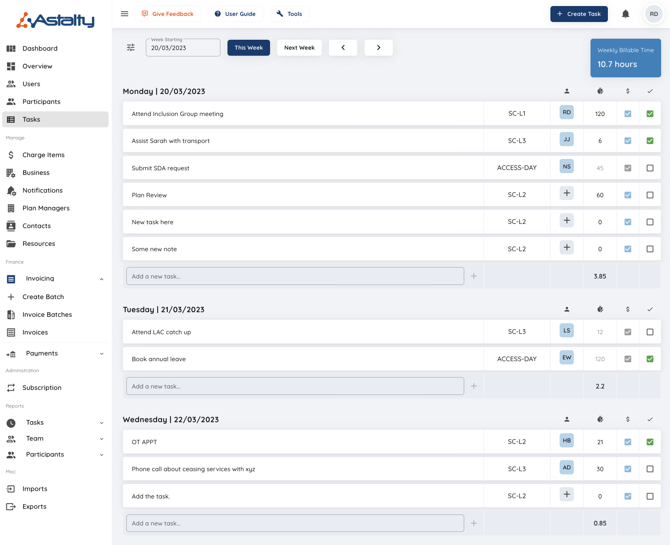Screen dimensions: 670x545
Task: Expand the Payments menu
Action: click(101, 354)
